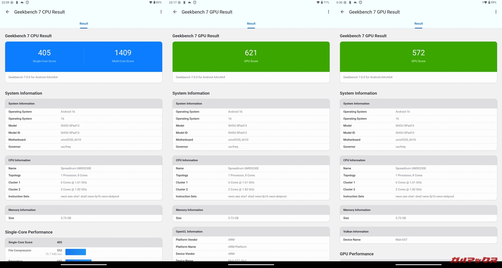The image size is (502, 268).
Task: Tap Topology row on 621 GPU screen
Action: tap(251, 175)
